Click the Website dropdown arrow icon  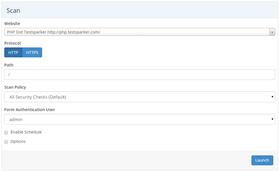click(x=272, y=32)
